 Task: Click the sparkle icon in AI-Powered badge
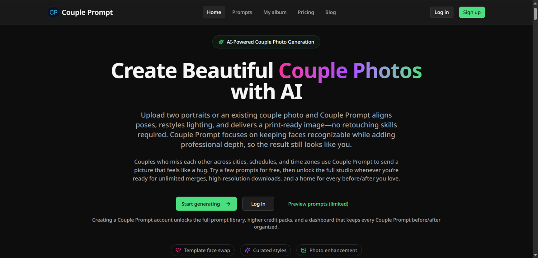point(221,42)
